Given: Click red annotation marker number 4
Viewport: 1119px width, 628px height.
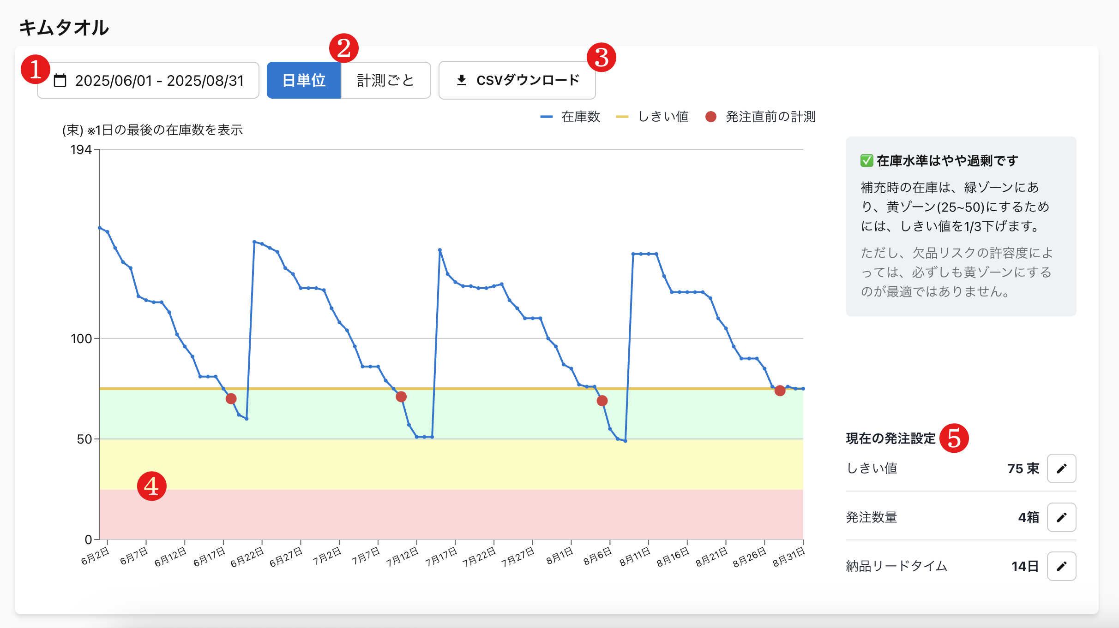Looking at the screenshot, I should [x=151, y=486].
